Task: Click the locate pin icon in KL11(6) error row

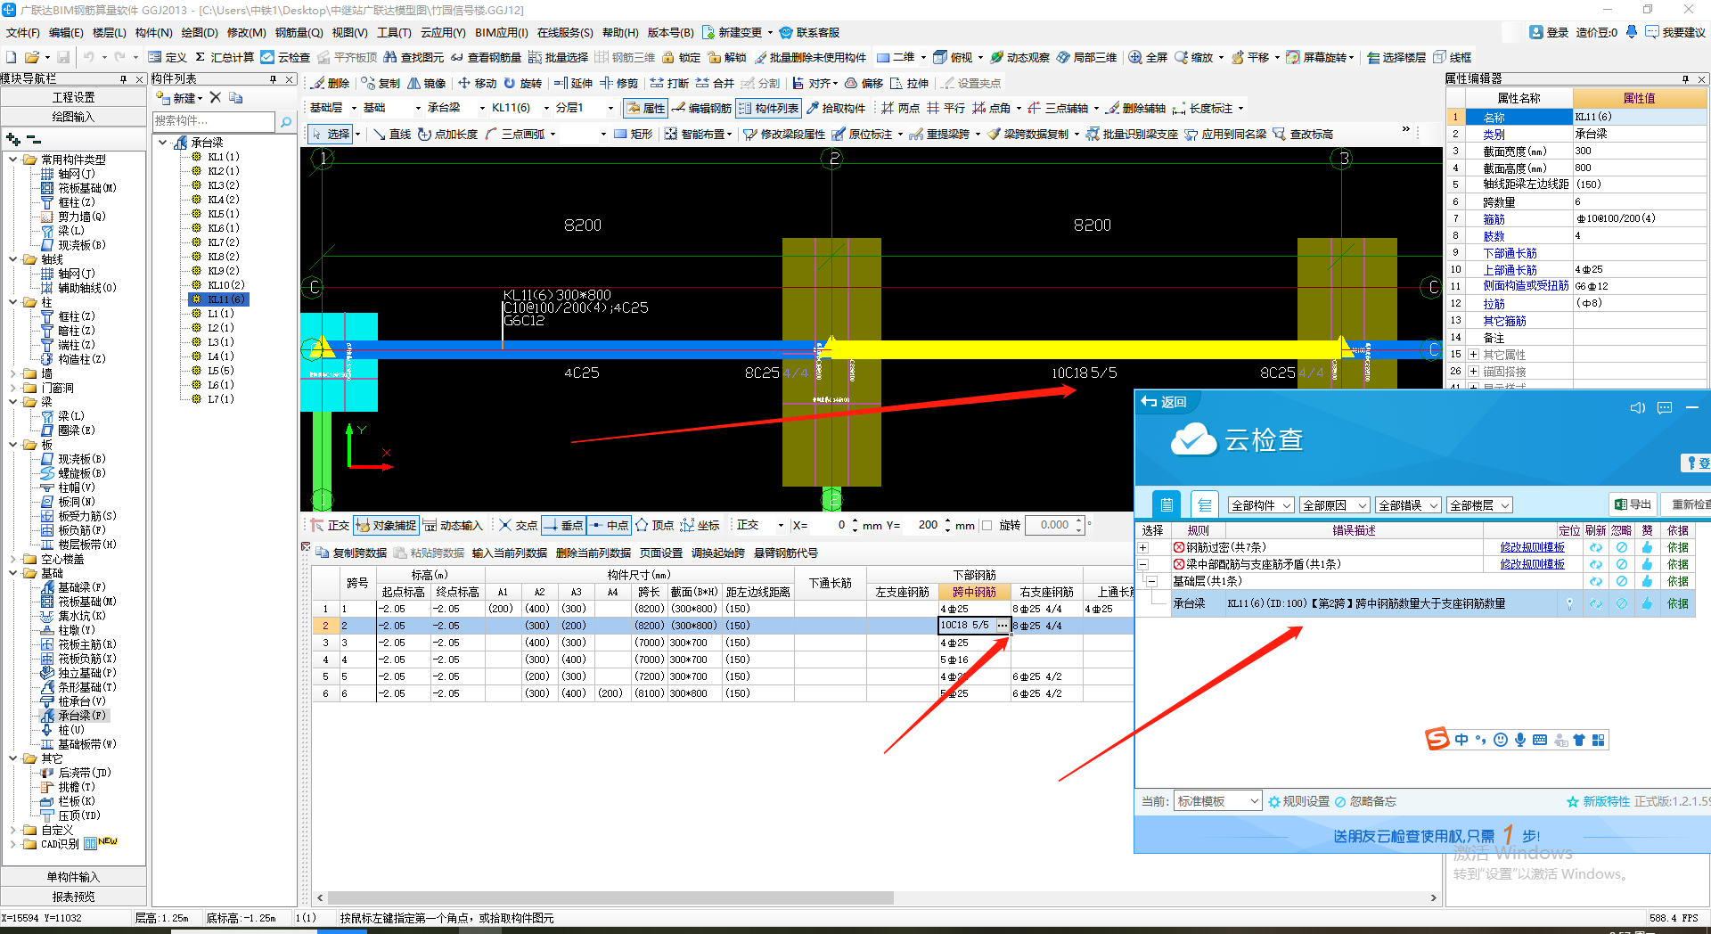Action: point(1570,603)
